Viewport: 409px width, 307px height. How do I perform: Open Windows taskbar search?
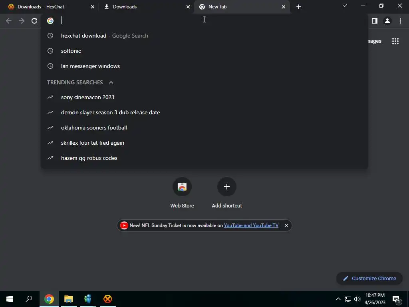click(29, 299)
